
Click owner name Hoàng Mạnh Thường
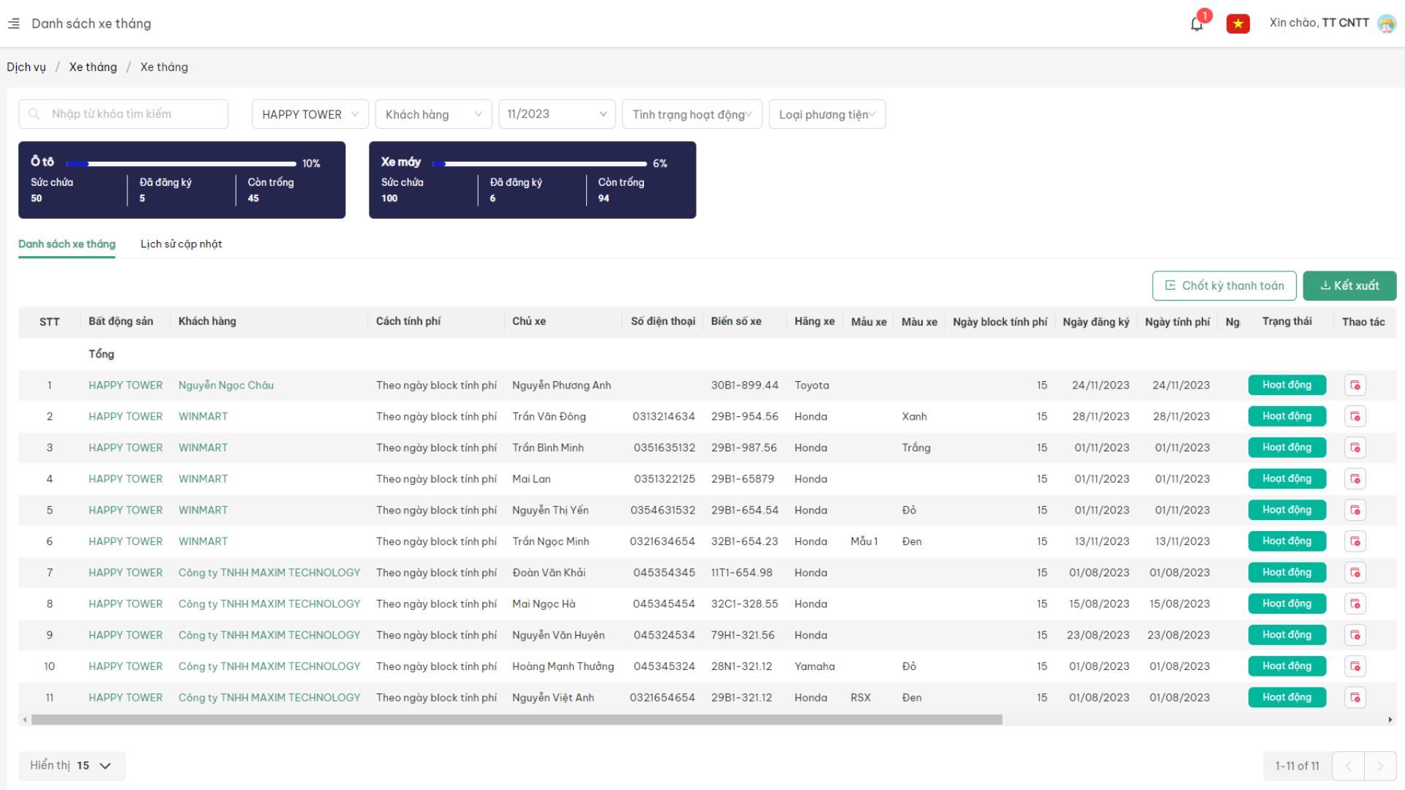pyautogui.click(x=563, y=666)
